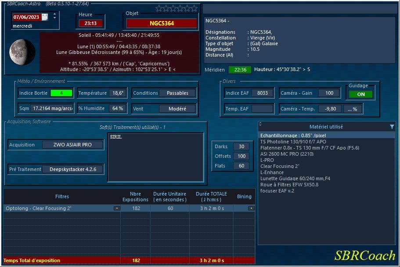
Task: Select Flatenner 0.8x equipment row
Action: point(327,148)
